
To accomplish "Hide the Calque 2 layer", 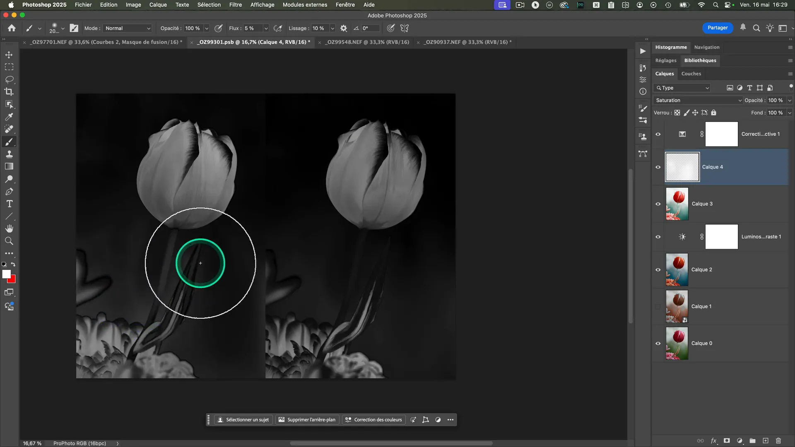I will 658,270.
